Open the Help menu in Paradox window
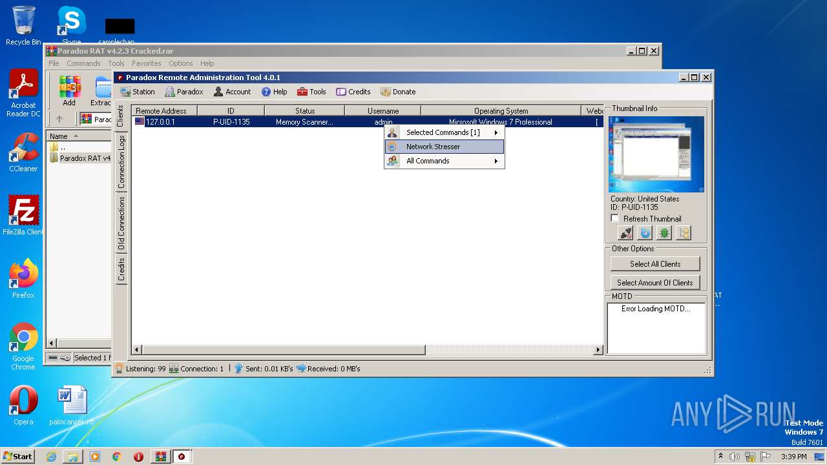This screenshot has width=827, height=465. (274, 92)
